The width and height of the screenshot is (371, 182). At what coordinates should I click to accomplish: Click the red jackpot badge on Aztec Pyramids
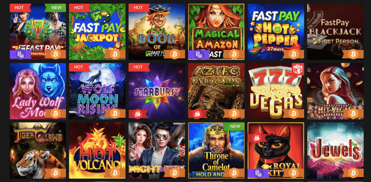[x=197, y=114]
